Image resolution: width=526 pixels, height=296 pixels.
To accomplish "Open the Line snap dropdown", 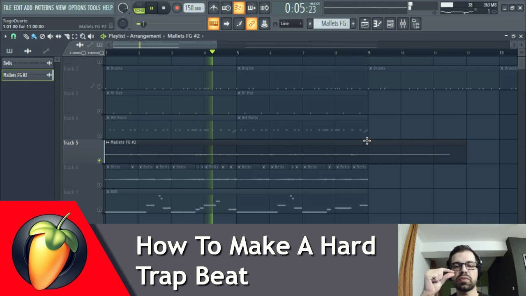I will pyautogui.click(x=291, y=23).
